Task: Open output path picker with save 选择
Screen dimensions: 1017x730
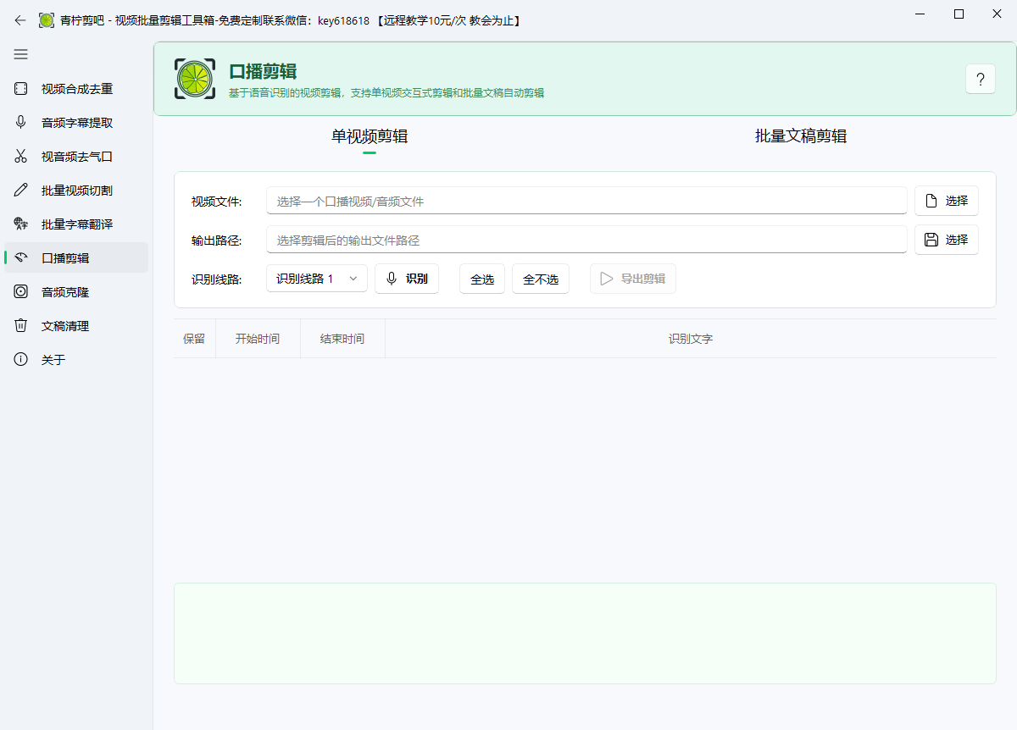Action: tap(946, 240)
